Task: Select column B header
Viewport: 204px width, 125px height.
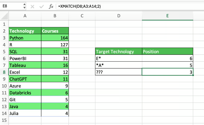Action: 55,16
